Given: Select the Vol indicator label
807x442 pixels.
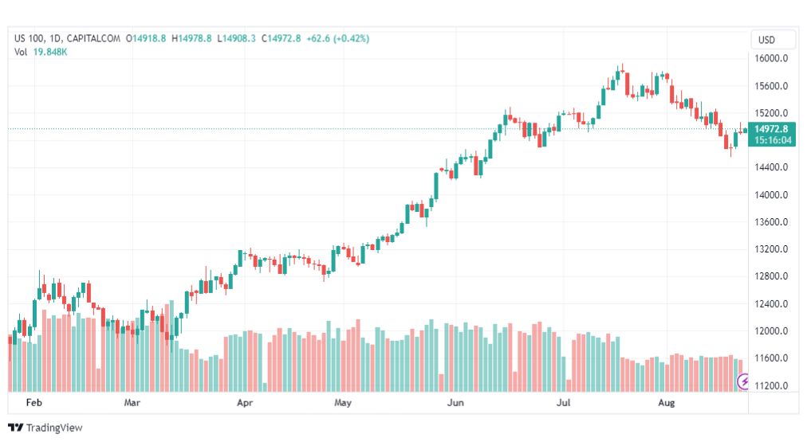Looking at the screenshot, I should tap(21, 53).
